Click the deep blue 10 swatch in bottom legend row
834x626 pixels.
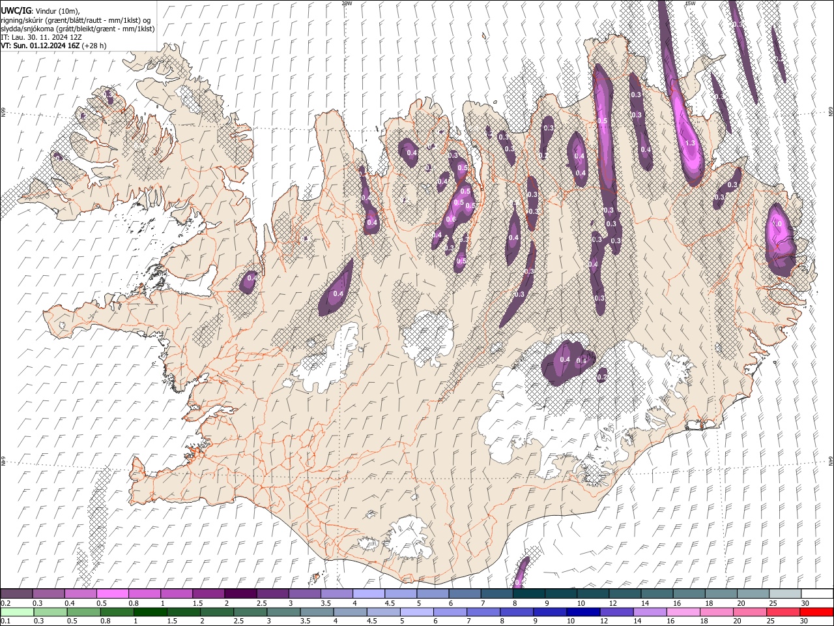pos(584,612)
